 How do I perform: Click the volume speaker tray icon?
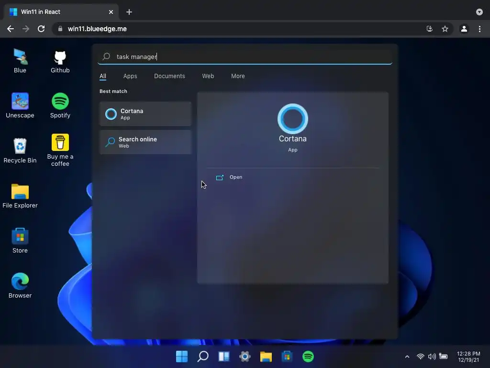coord(432,356)
